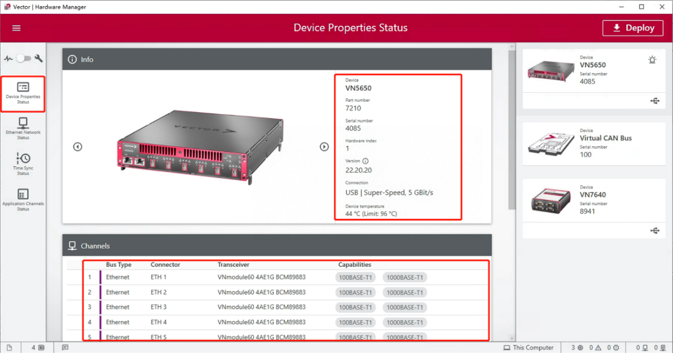Image resolution: width=673 pixels, height=353 pixels.
Task: Click USB connection icon on VN7640 card
Action: coord(655,230)
